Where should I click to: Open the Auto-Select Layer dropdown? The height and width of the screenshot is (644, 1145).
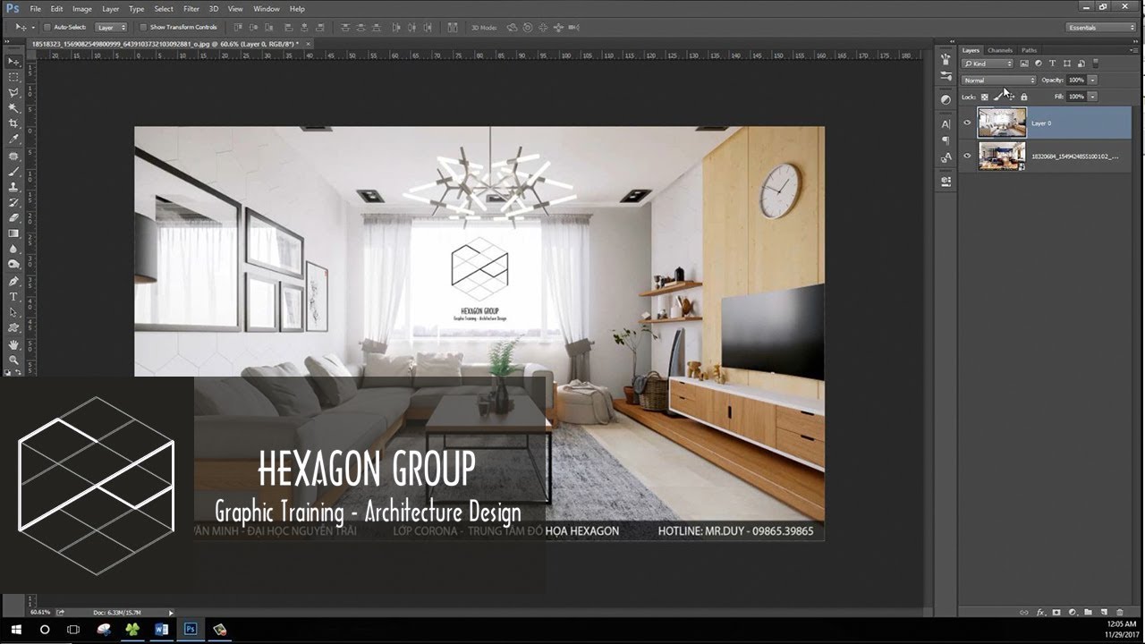click(112, 28)
